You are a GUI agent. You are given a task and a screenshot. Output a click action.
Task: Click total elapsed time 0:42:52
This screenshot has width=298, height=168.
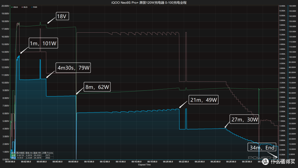coord(20,156)
